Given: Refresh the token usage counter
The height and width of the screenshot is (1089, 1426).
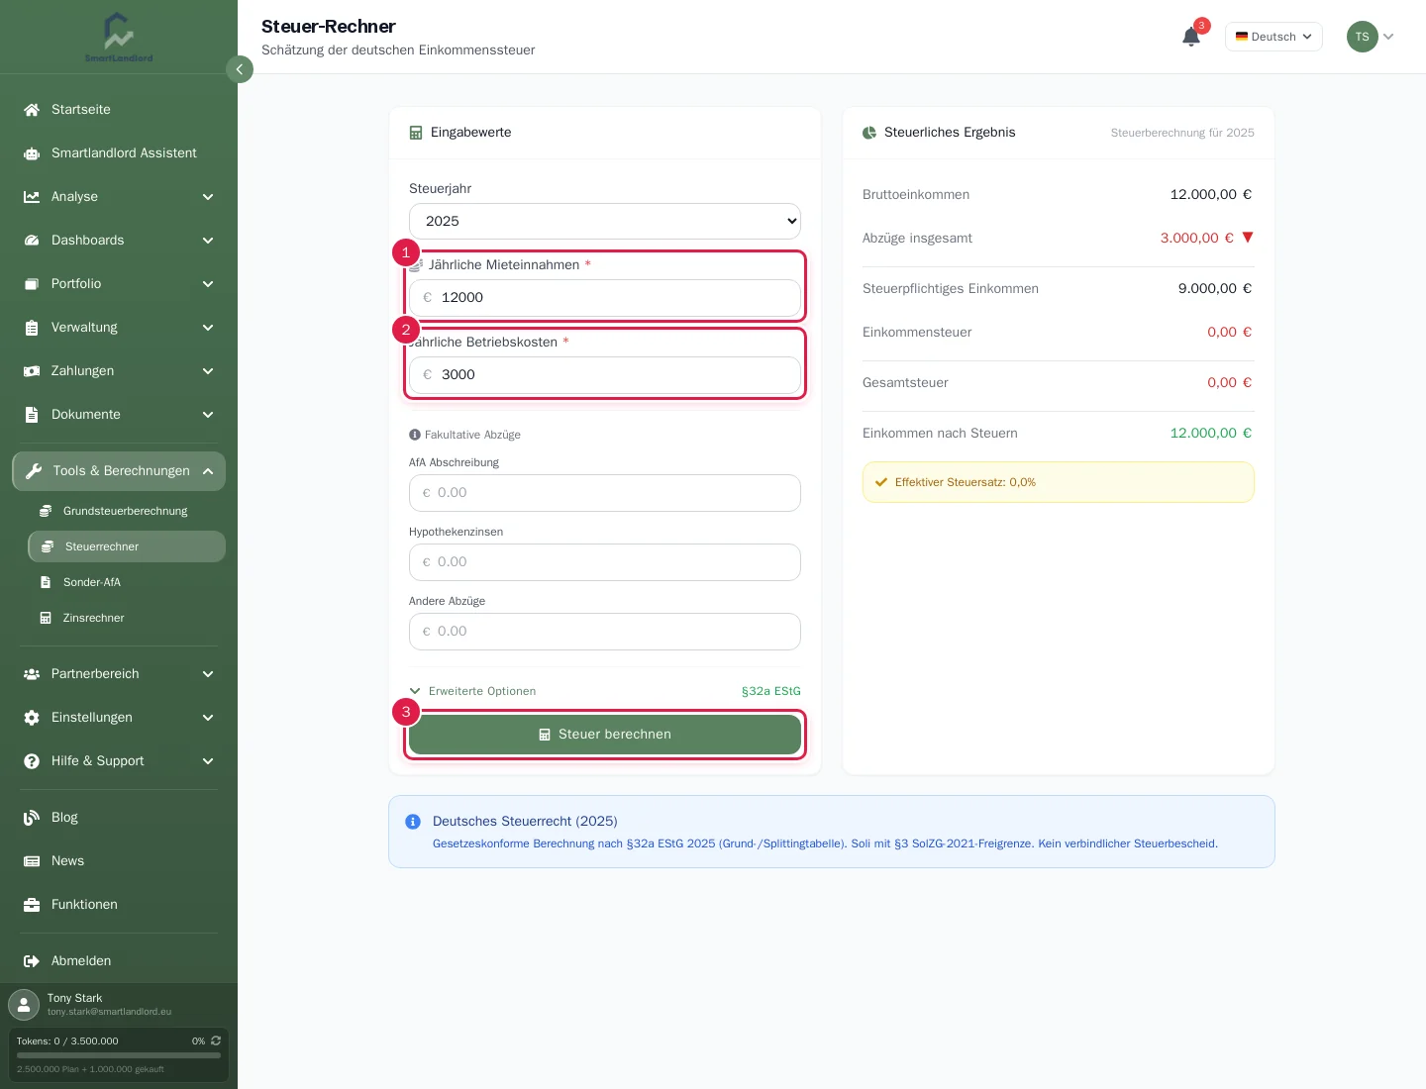Looking at the screenshot, I should [216, 1040].
